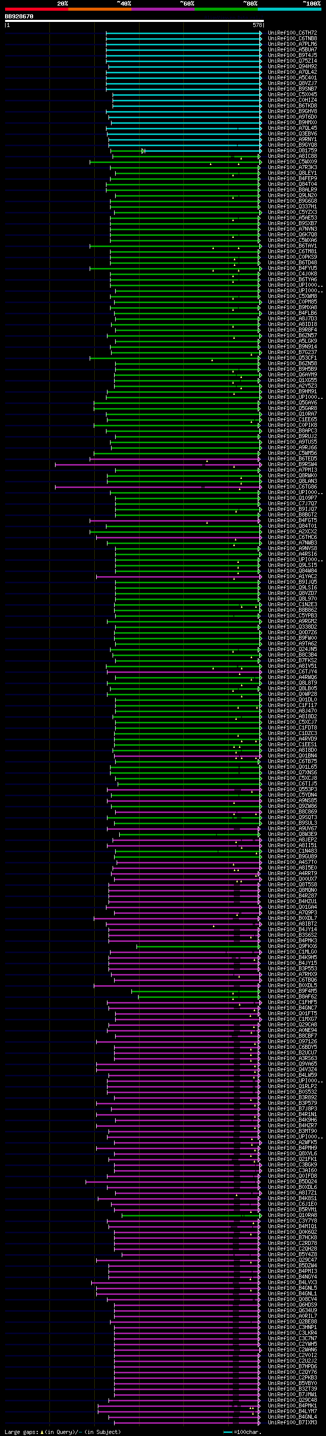
Task: Select hit label UniRef100_B4GNL1
Action: click(x=292, y=1293)
